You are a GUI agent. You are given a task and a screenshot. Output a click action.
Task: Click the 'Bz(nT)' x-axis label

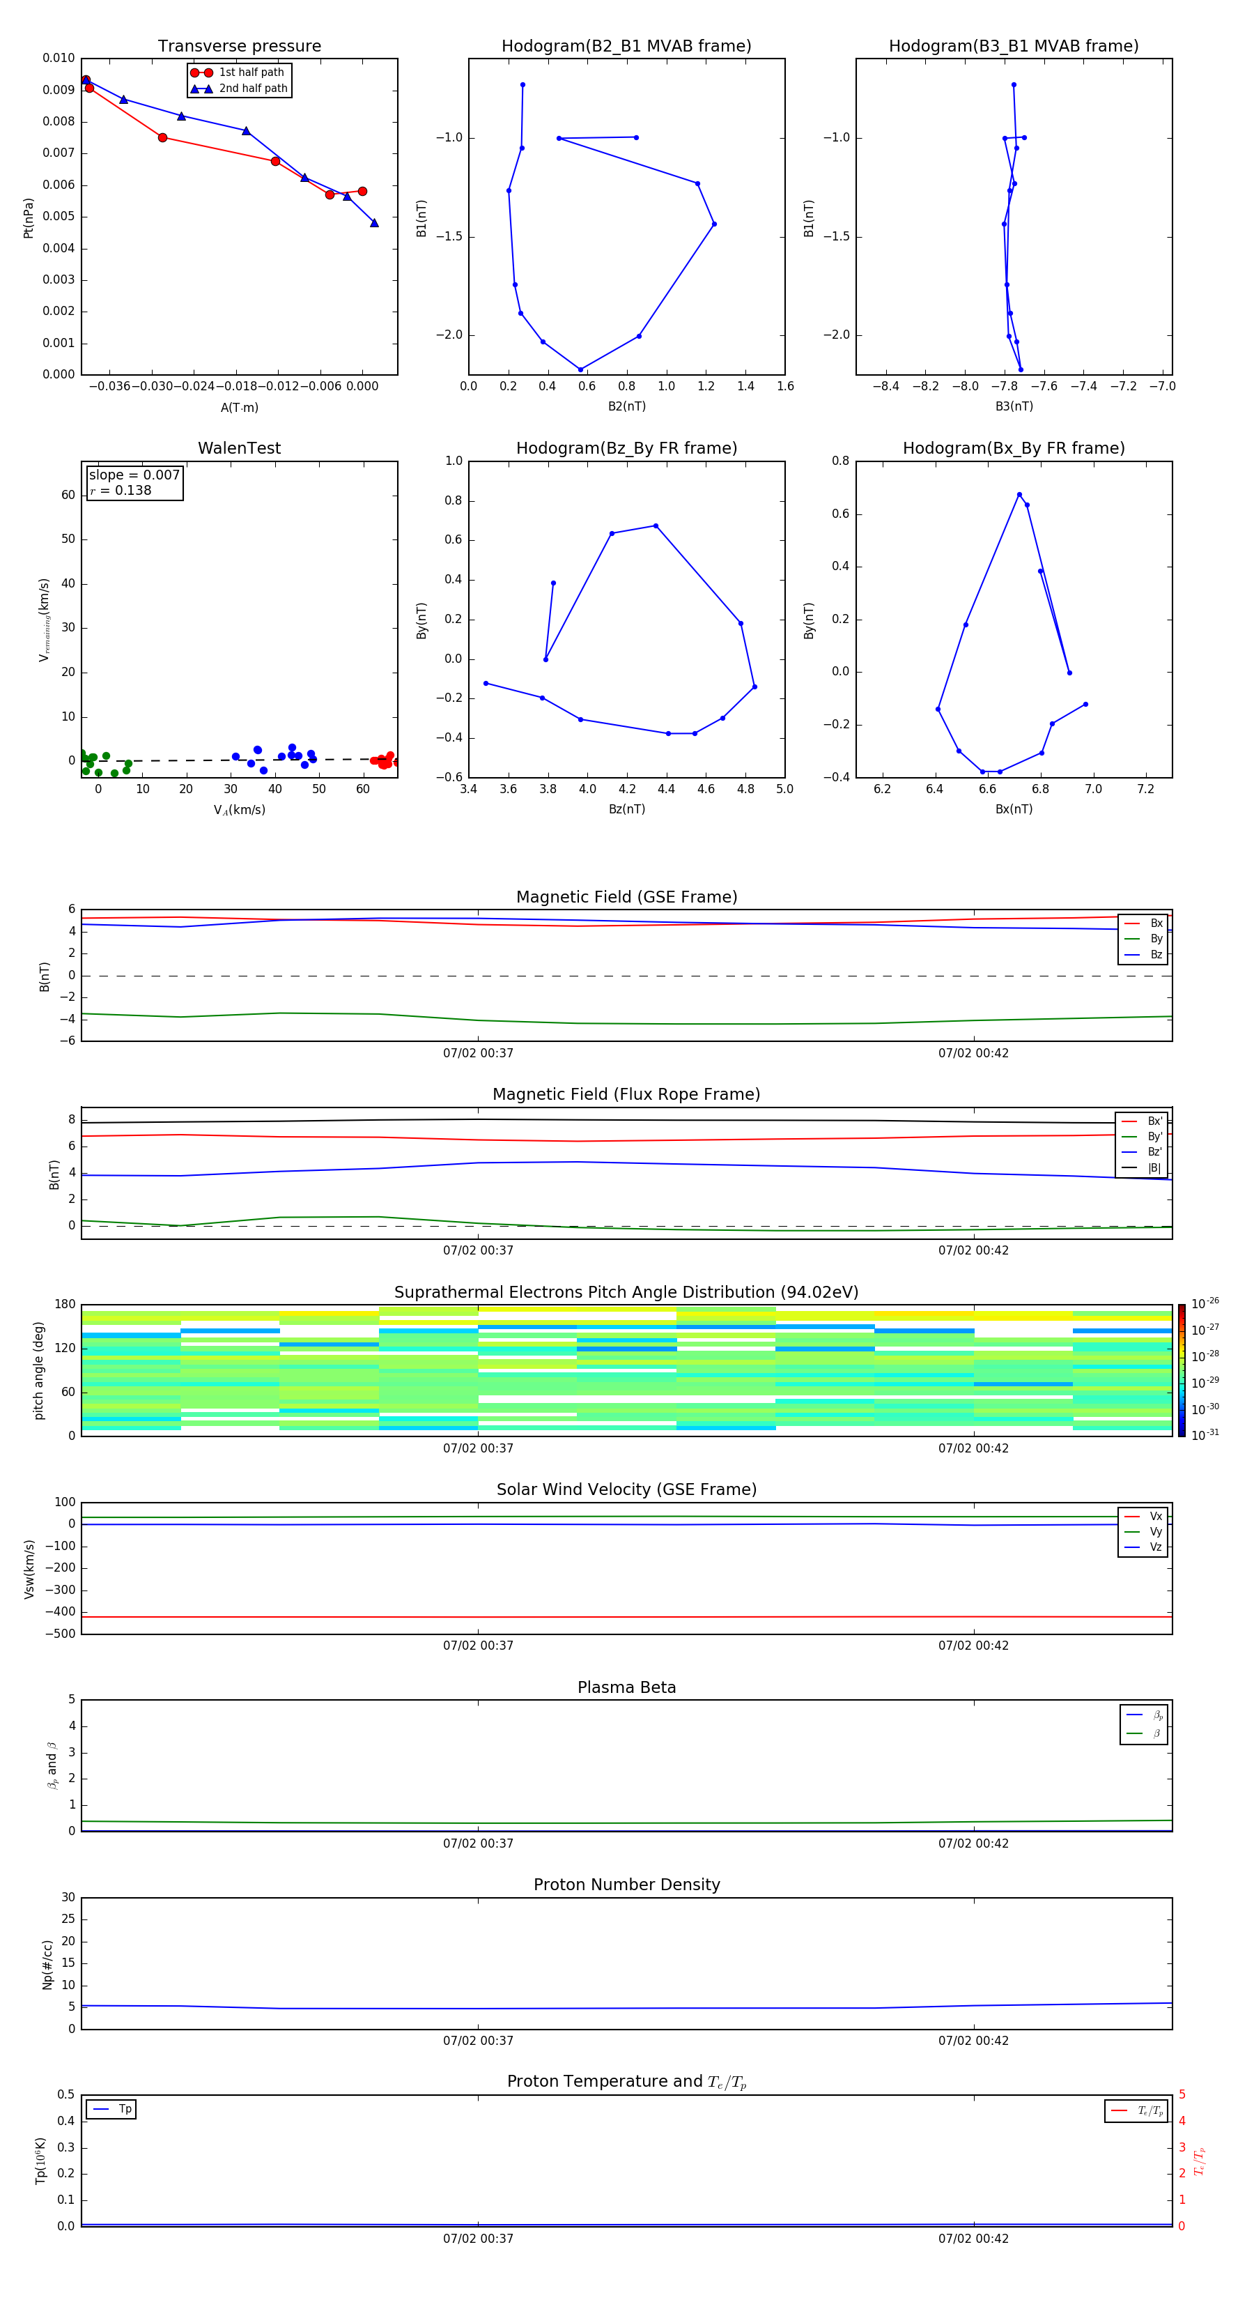click(x=626, y=809)
